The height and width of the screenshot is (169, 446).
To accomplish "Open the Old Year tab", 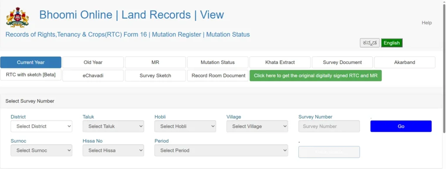I will (93, 63).
